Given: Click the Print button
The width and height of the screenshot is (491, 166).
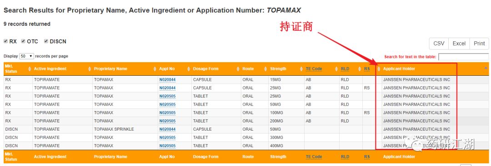Looking at the screenshot, I should tap(479, 44).
